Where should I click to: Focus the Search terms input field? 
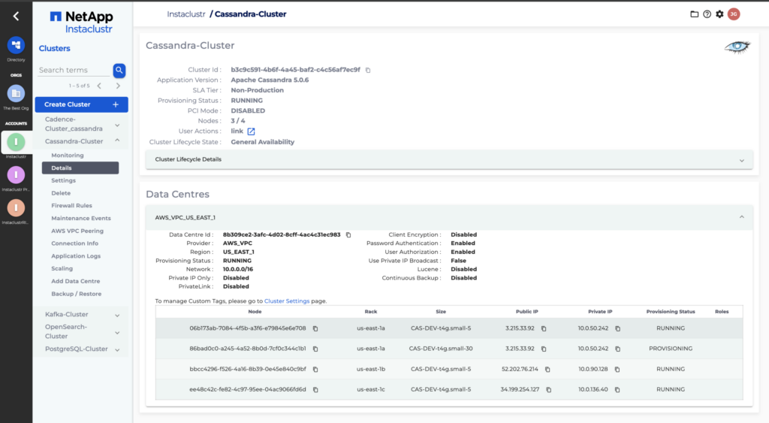click(74, 70)
